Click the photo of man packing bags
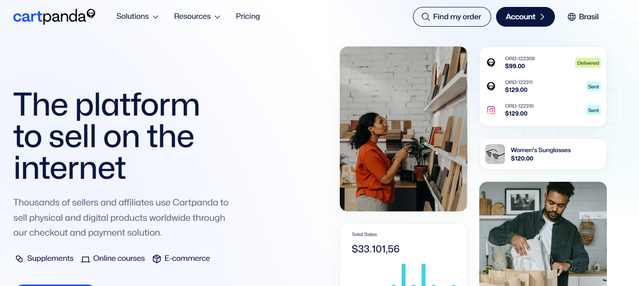Image resolution: width=639 pixels, height=286 pixels. click(543, 234)
